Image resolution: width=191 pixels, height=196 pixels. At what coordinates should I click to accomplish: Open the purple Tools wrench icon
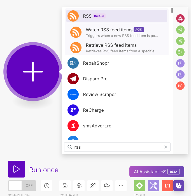coord(153,186)
